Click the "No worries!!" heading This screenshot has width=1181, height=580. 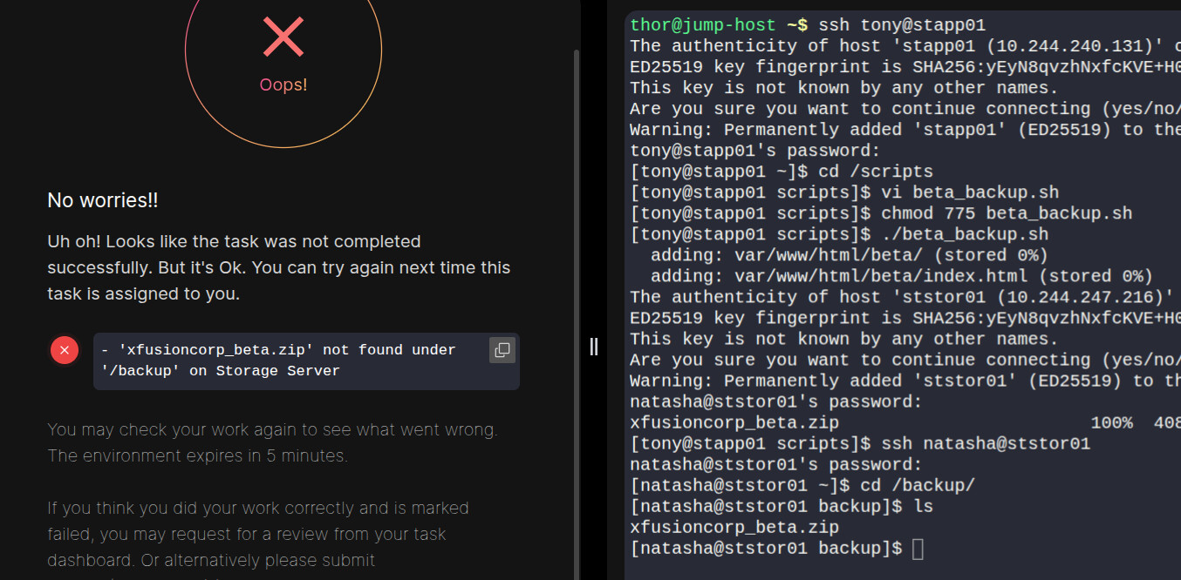(103, 200)
